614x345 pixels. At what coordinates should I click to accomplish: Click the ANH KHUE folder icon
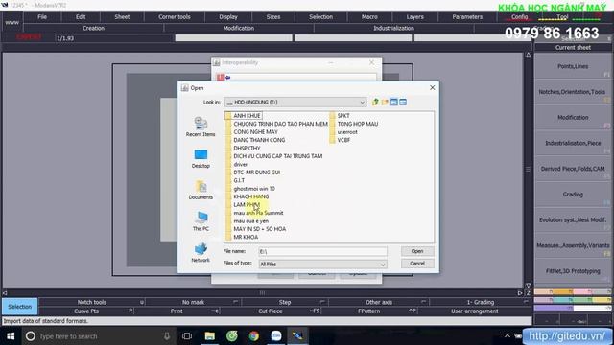pos(228,116)
